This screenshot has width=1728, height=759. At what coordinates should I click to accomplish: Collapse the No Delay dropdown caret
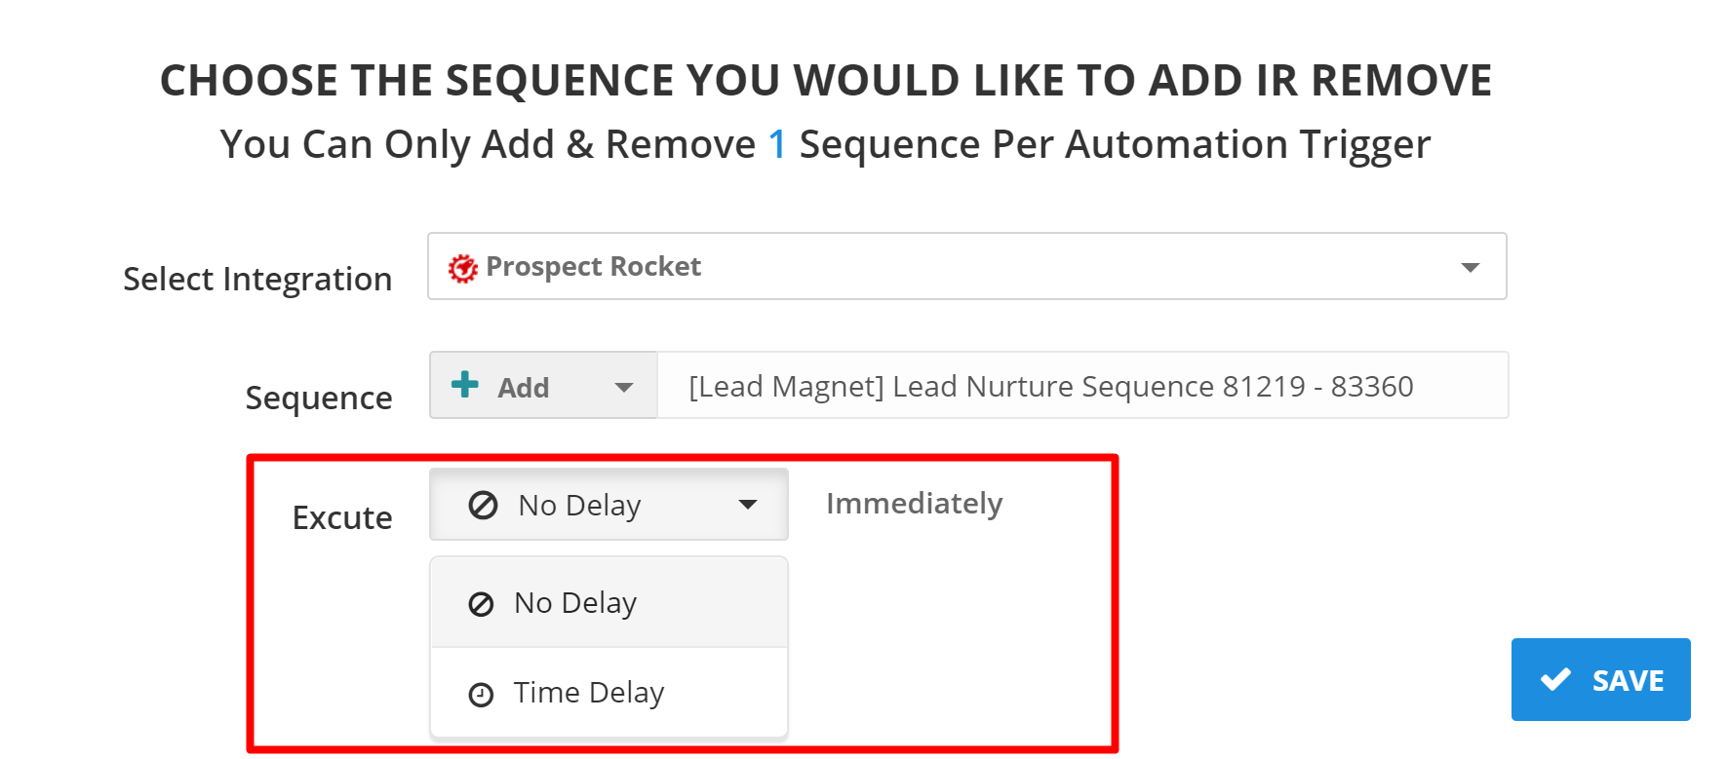click(748, 505)
